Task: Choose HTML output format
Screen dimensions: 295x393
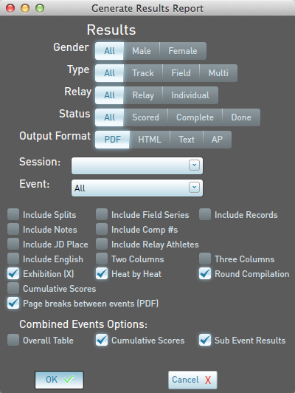Action: (150, 140)
